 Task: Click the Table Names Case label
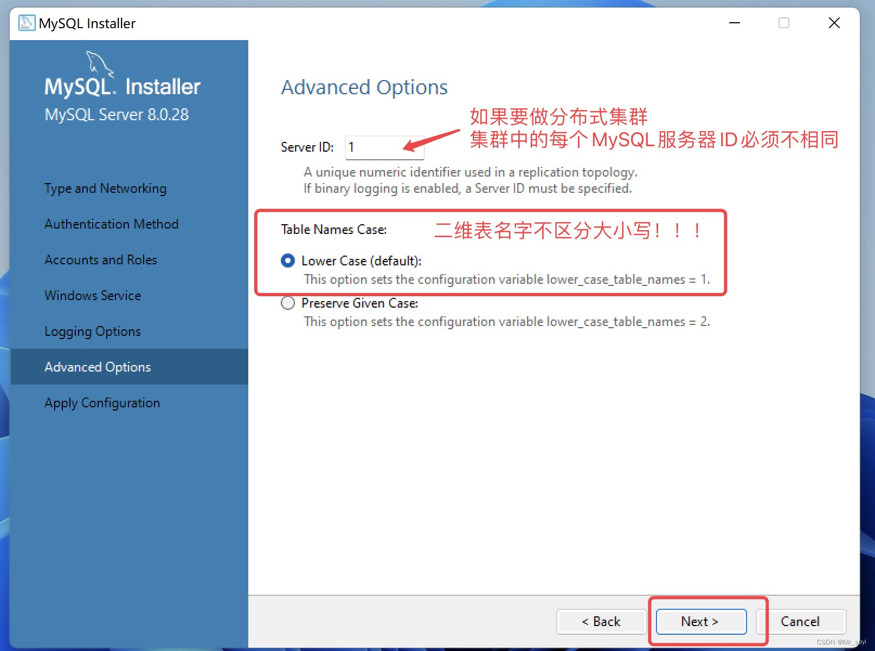pyautogui.click(x=334, y=230)
